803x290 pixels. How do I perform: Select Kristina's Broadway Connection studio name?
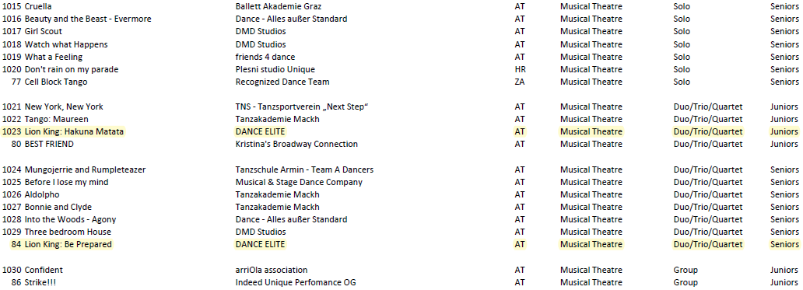pyautogui.click(x=296, y=145)
